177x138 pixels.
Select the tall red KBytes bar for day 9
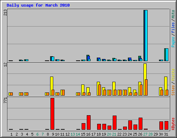[x=52, y=114]
